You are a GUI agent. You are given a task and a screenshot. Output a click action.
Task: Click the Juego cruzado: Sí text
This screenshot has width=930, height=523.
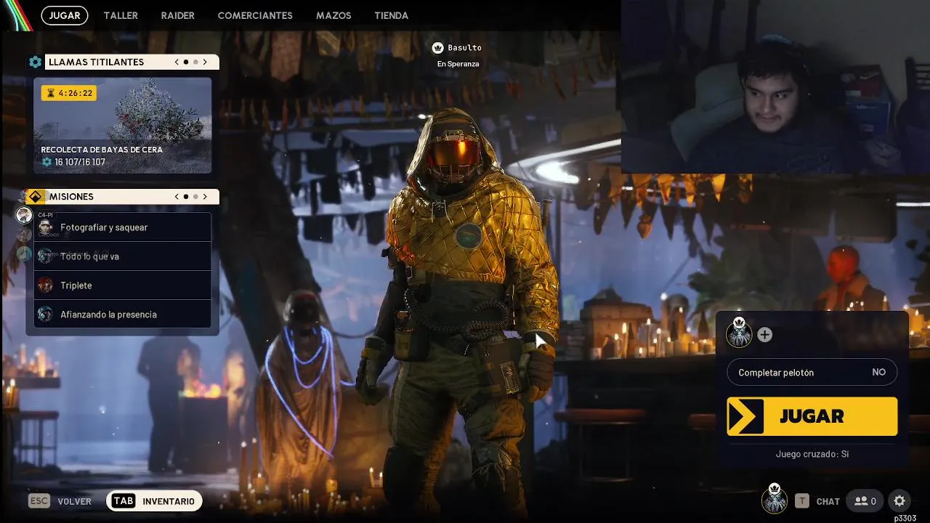pyautogui.click(x=812, y=454)
